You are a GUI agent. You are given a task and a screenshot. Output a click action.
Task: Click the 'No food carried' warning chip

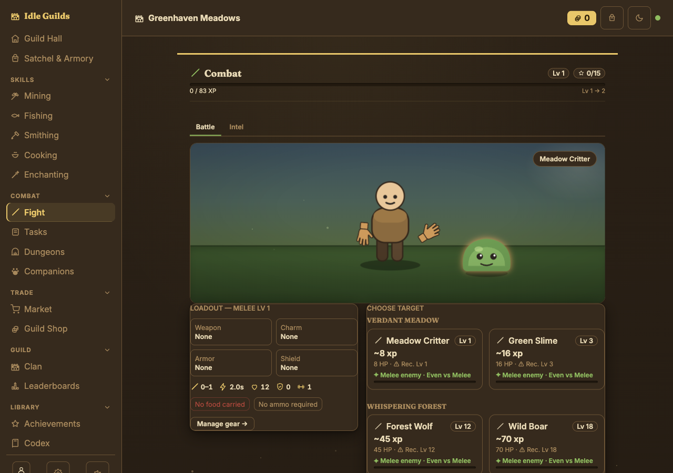(x=220, y=404)
